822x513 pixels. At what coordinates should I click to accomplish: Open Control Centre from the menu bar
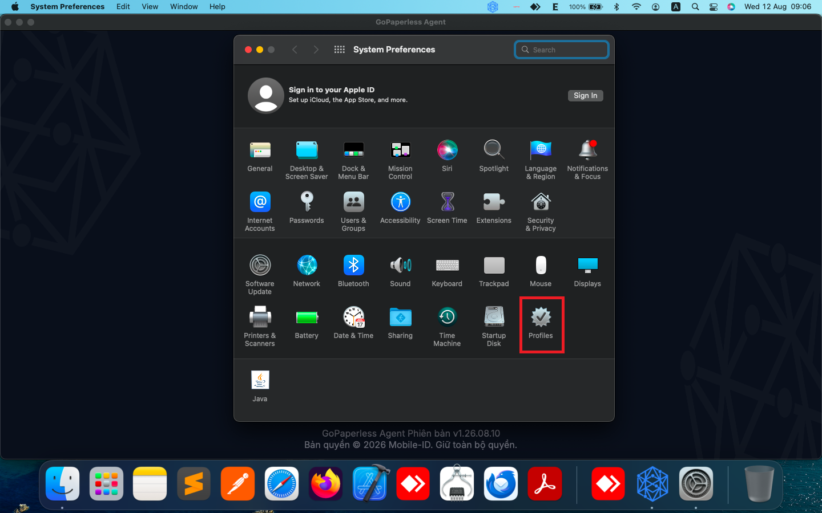714,7
